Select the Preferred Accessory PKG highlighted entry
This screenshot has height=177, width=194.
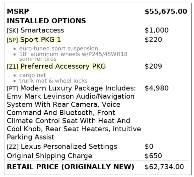pos(63,66)
